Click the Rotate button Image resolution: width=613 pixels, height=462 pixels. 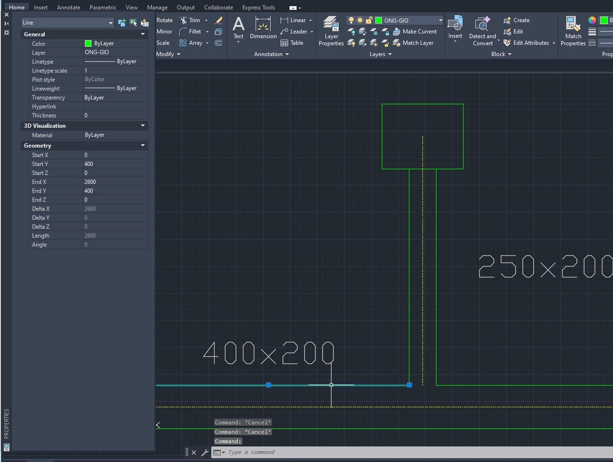tap(165, 20)
